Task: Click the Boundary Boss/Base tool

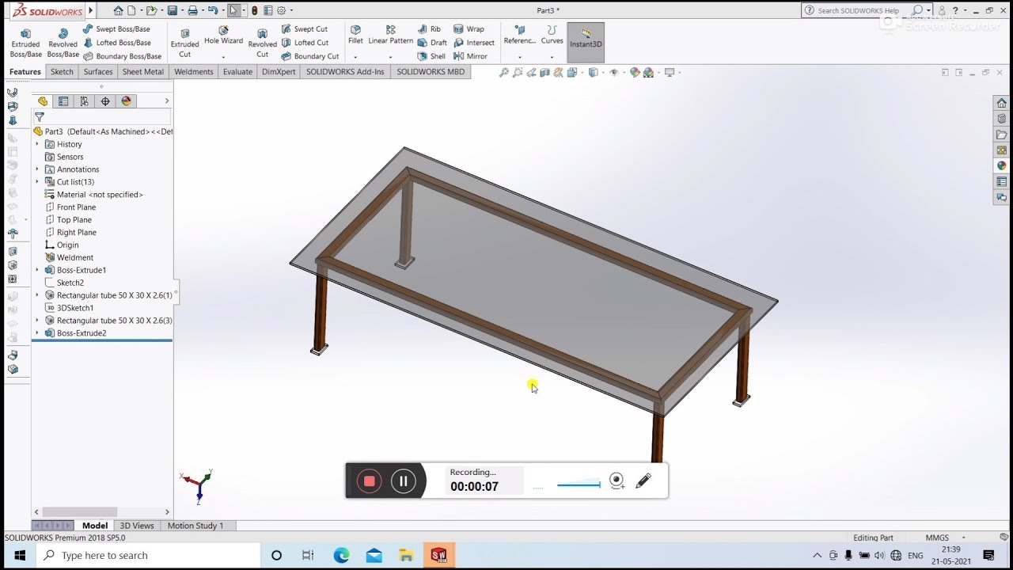Action: coord(122,56)
